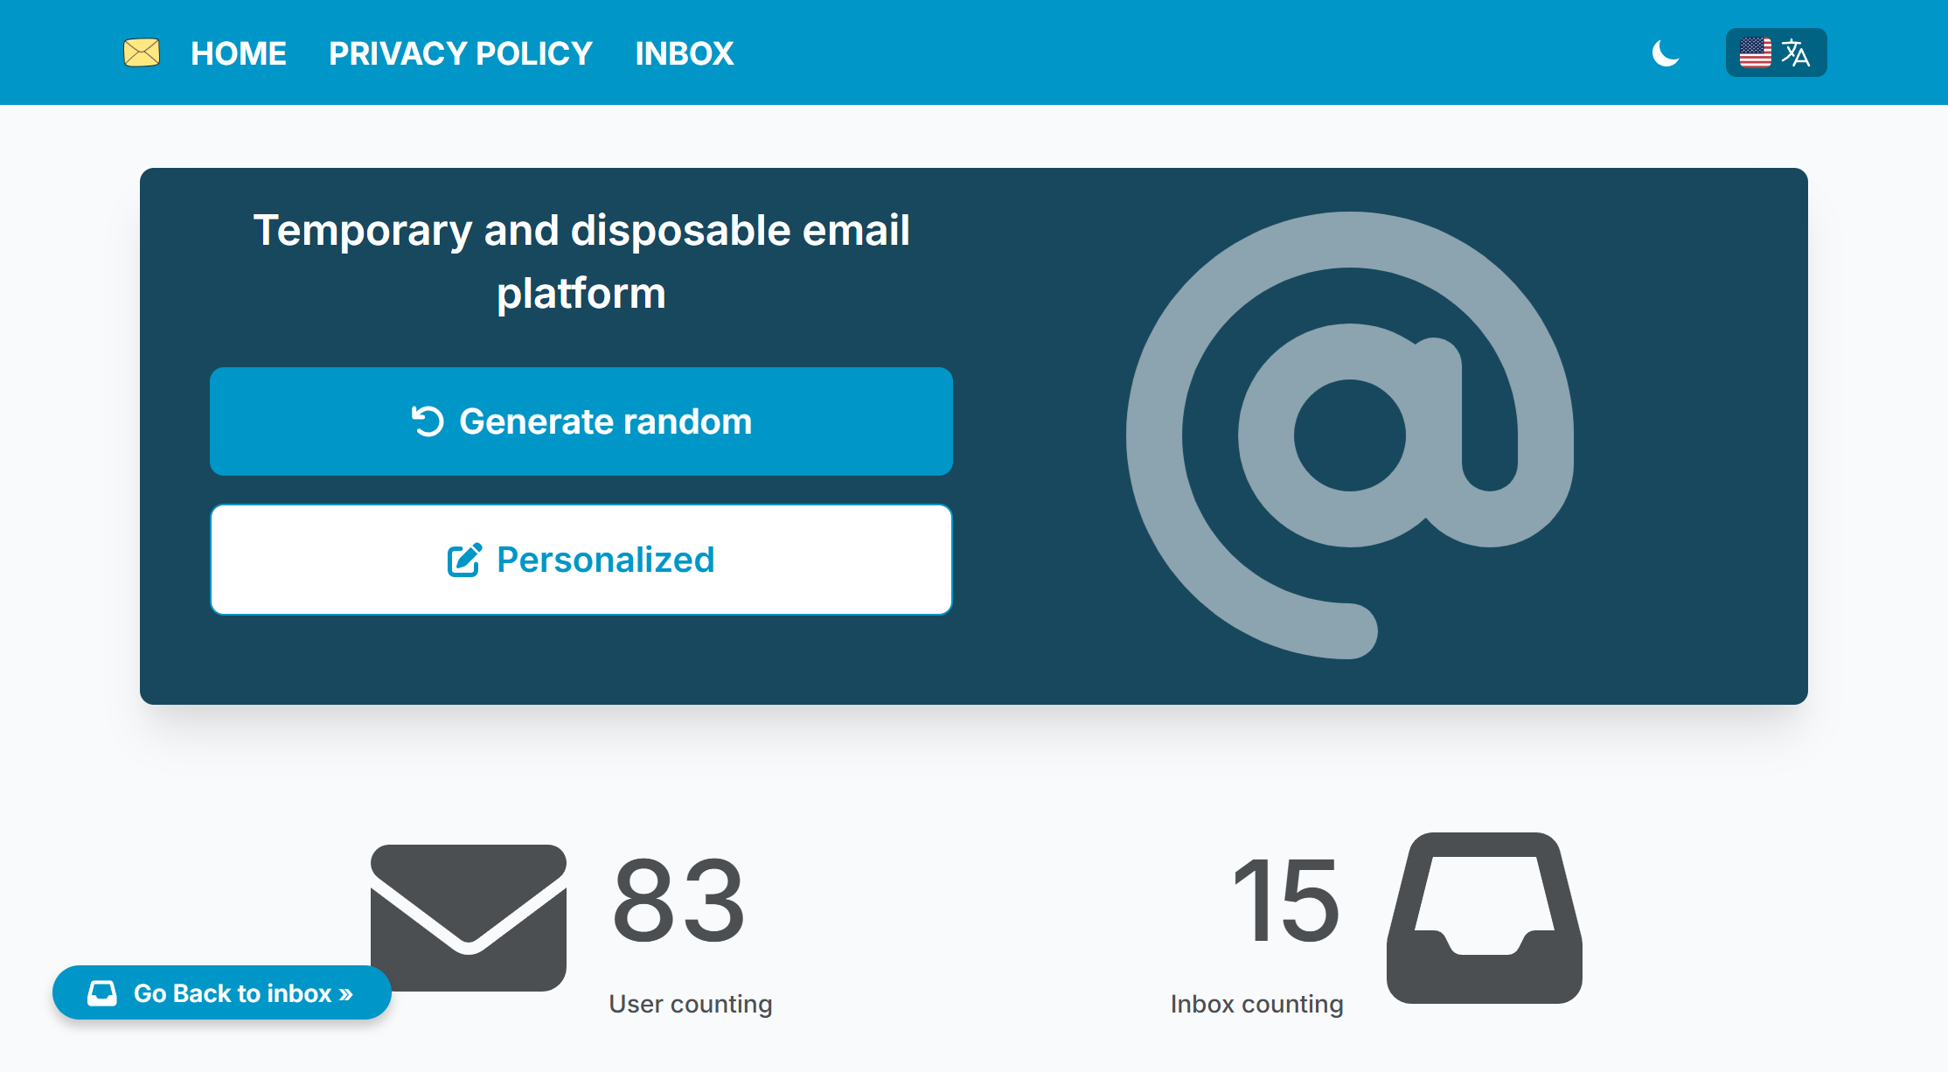1948x1072 pixels.
Task: Click the refresh arrow icon on Generate random
Action: click(x=428, y=421)
